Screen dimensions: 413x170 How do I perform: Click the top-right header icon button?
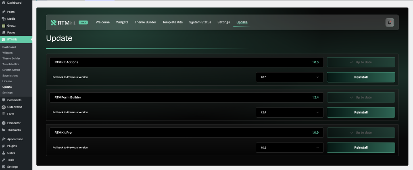390,23
